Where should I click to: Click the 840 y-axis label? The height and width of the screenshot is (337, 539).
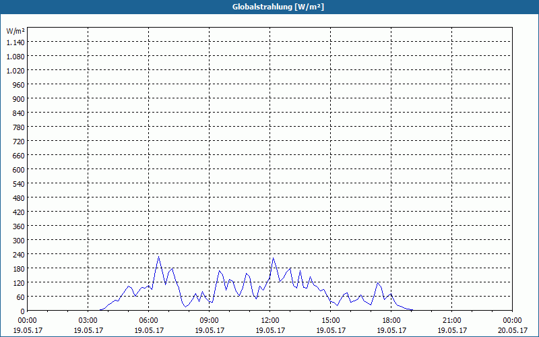click(x=19, y=113)
